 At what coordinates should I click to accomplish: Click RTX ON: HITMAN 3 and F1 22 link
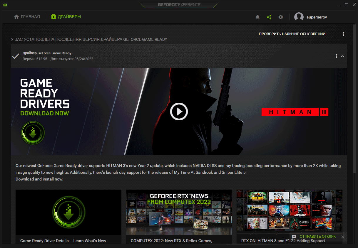click(283, 241)
